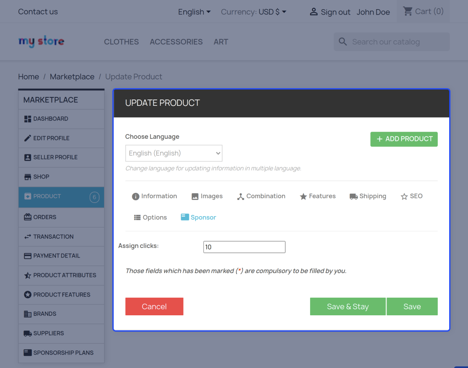Click the Orders gift icon
Image resolution: width=468 pixels, height=368 pixels.
click(28, 217)
